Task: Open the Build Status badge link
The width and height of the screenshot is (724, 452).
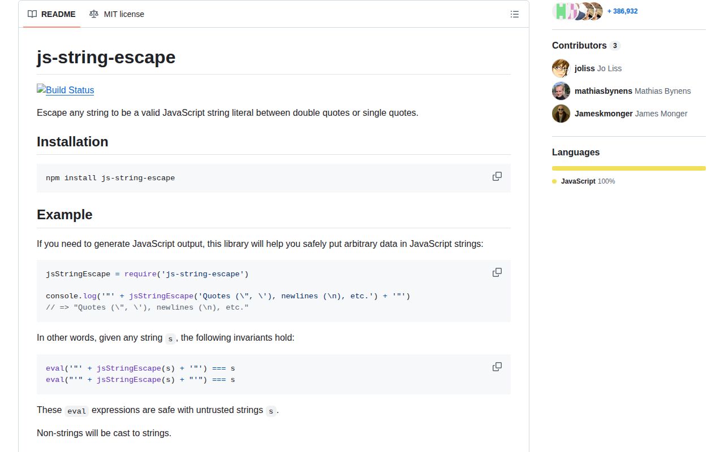Action: pyautogui.click(x=66, y=90)
